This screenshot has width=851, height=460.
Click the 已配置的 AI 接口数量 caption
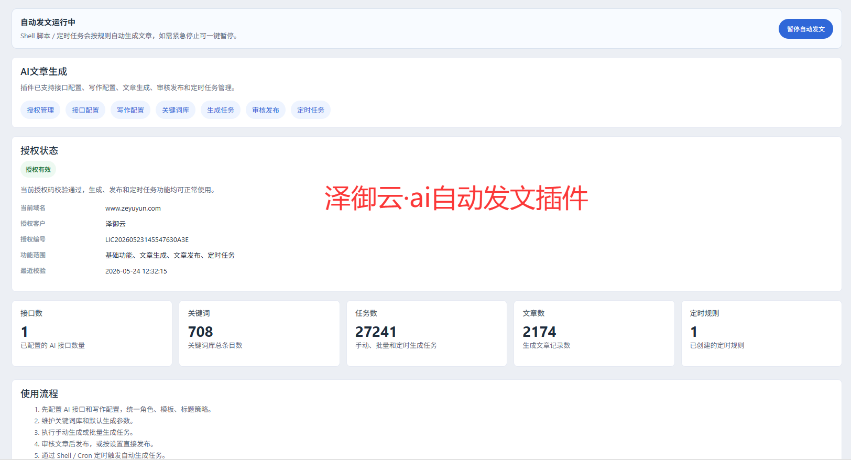coord(52,346)
